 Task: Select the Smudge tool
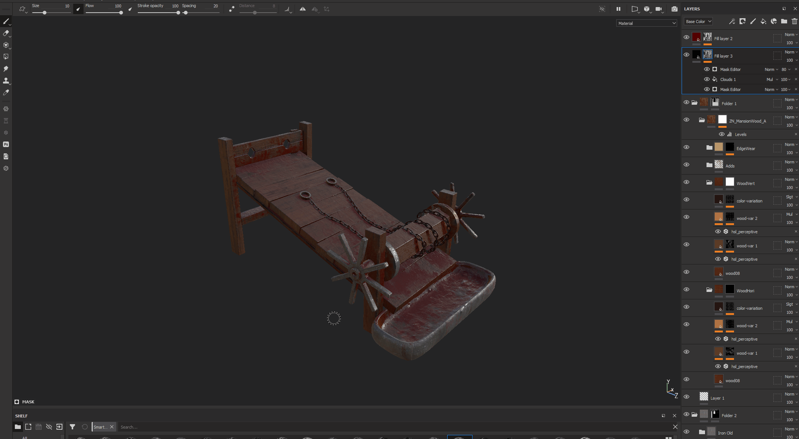tap(6, 69)
